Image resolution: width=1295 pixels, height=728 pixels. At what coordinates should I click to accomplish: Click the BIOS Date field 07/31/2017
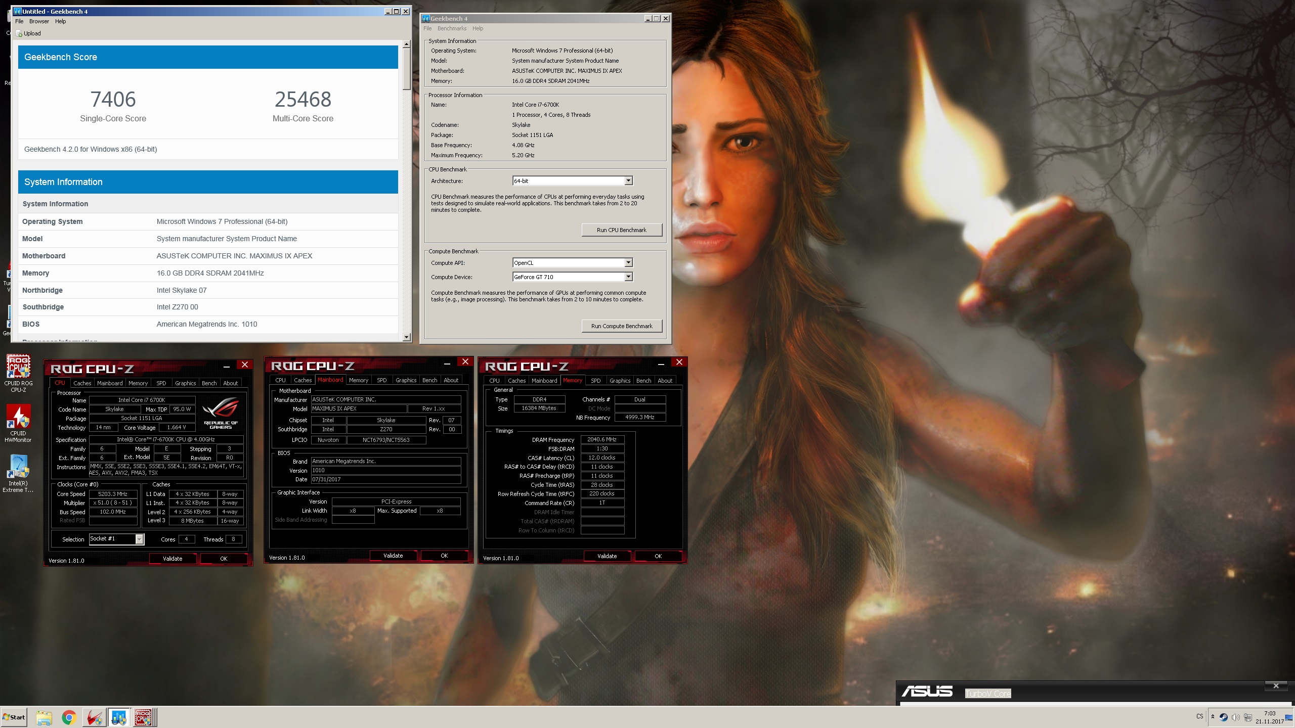click(386, 479)
